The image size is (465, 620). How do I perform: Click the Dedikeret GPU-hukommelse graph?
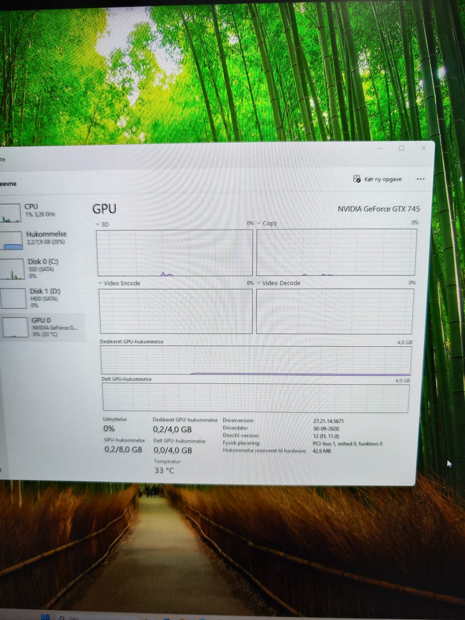coord(256,360)
